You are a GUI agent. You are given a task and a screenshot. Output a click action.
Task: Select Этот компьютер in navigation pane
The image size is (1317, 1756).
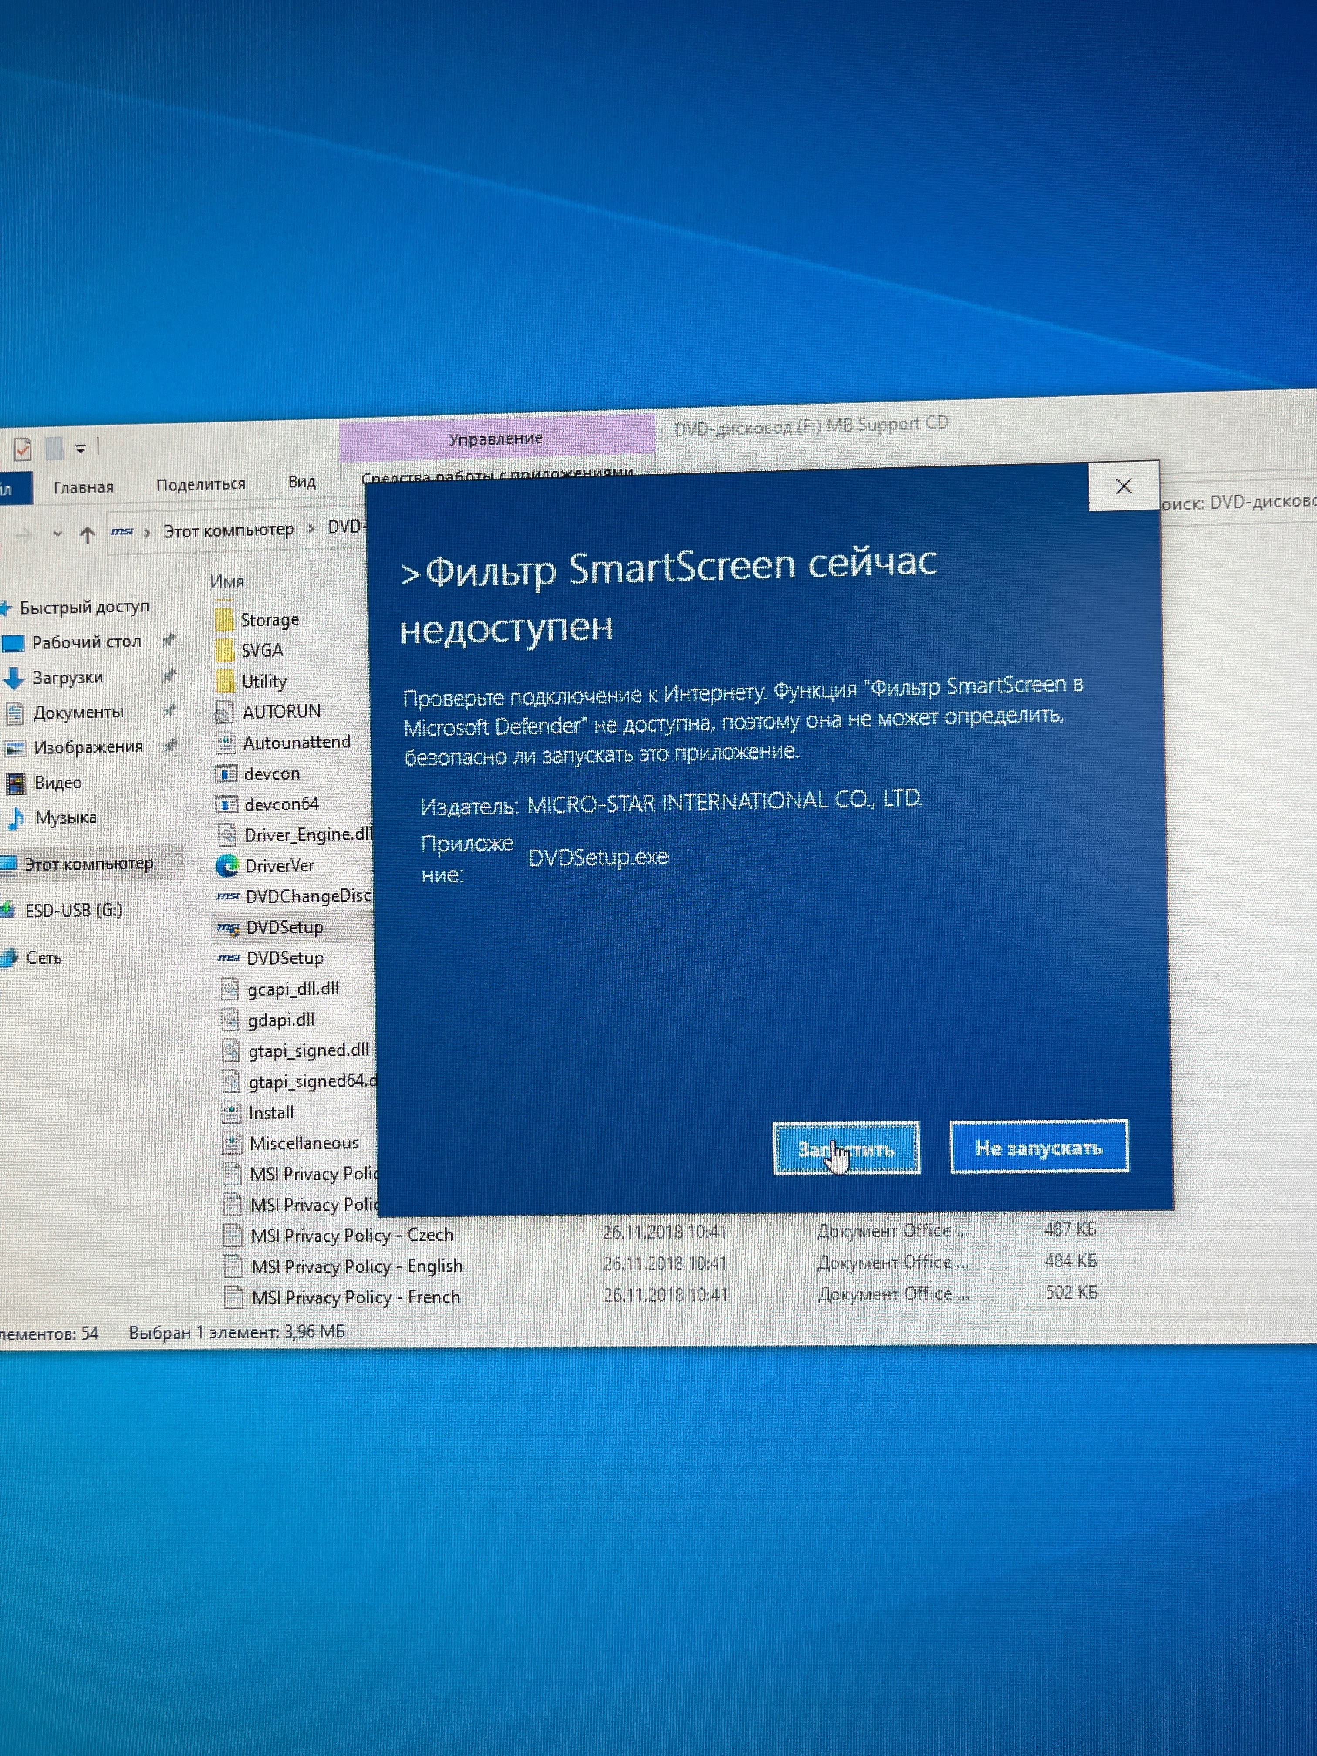[88, 864]
